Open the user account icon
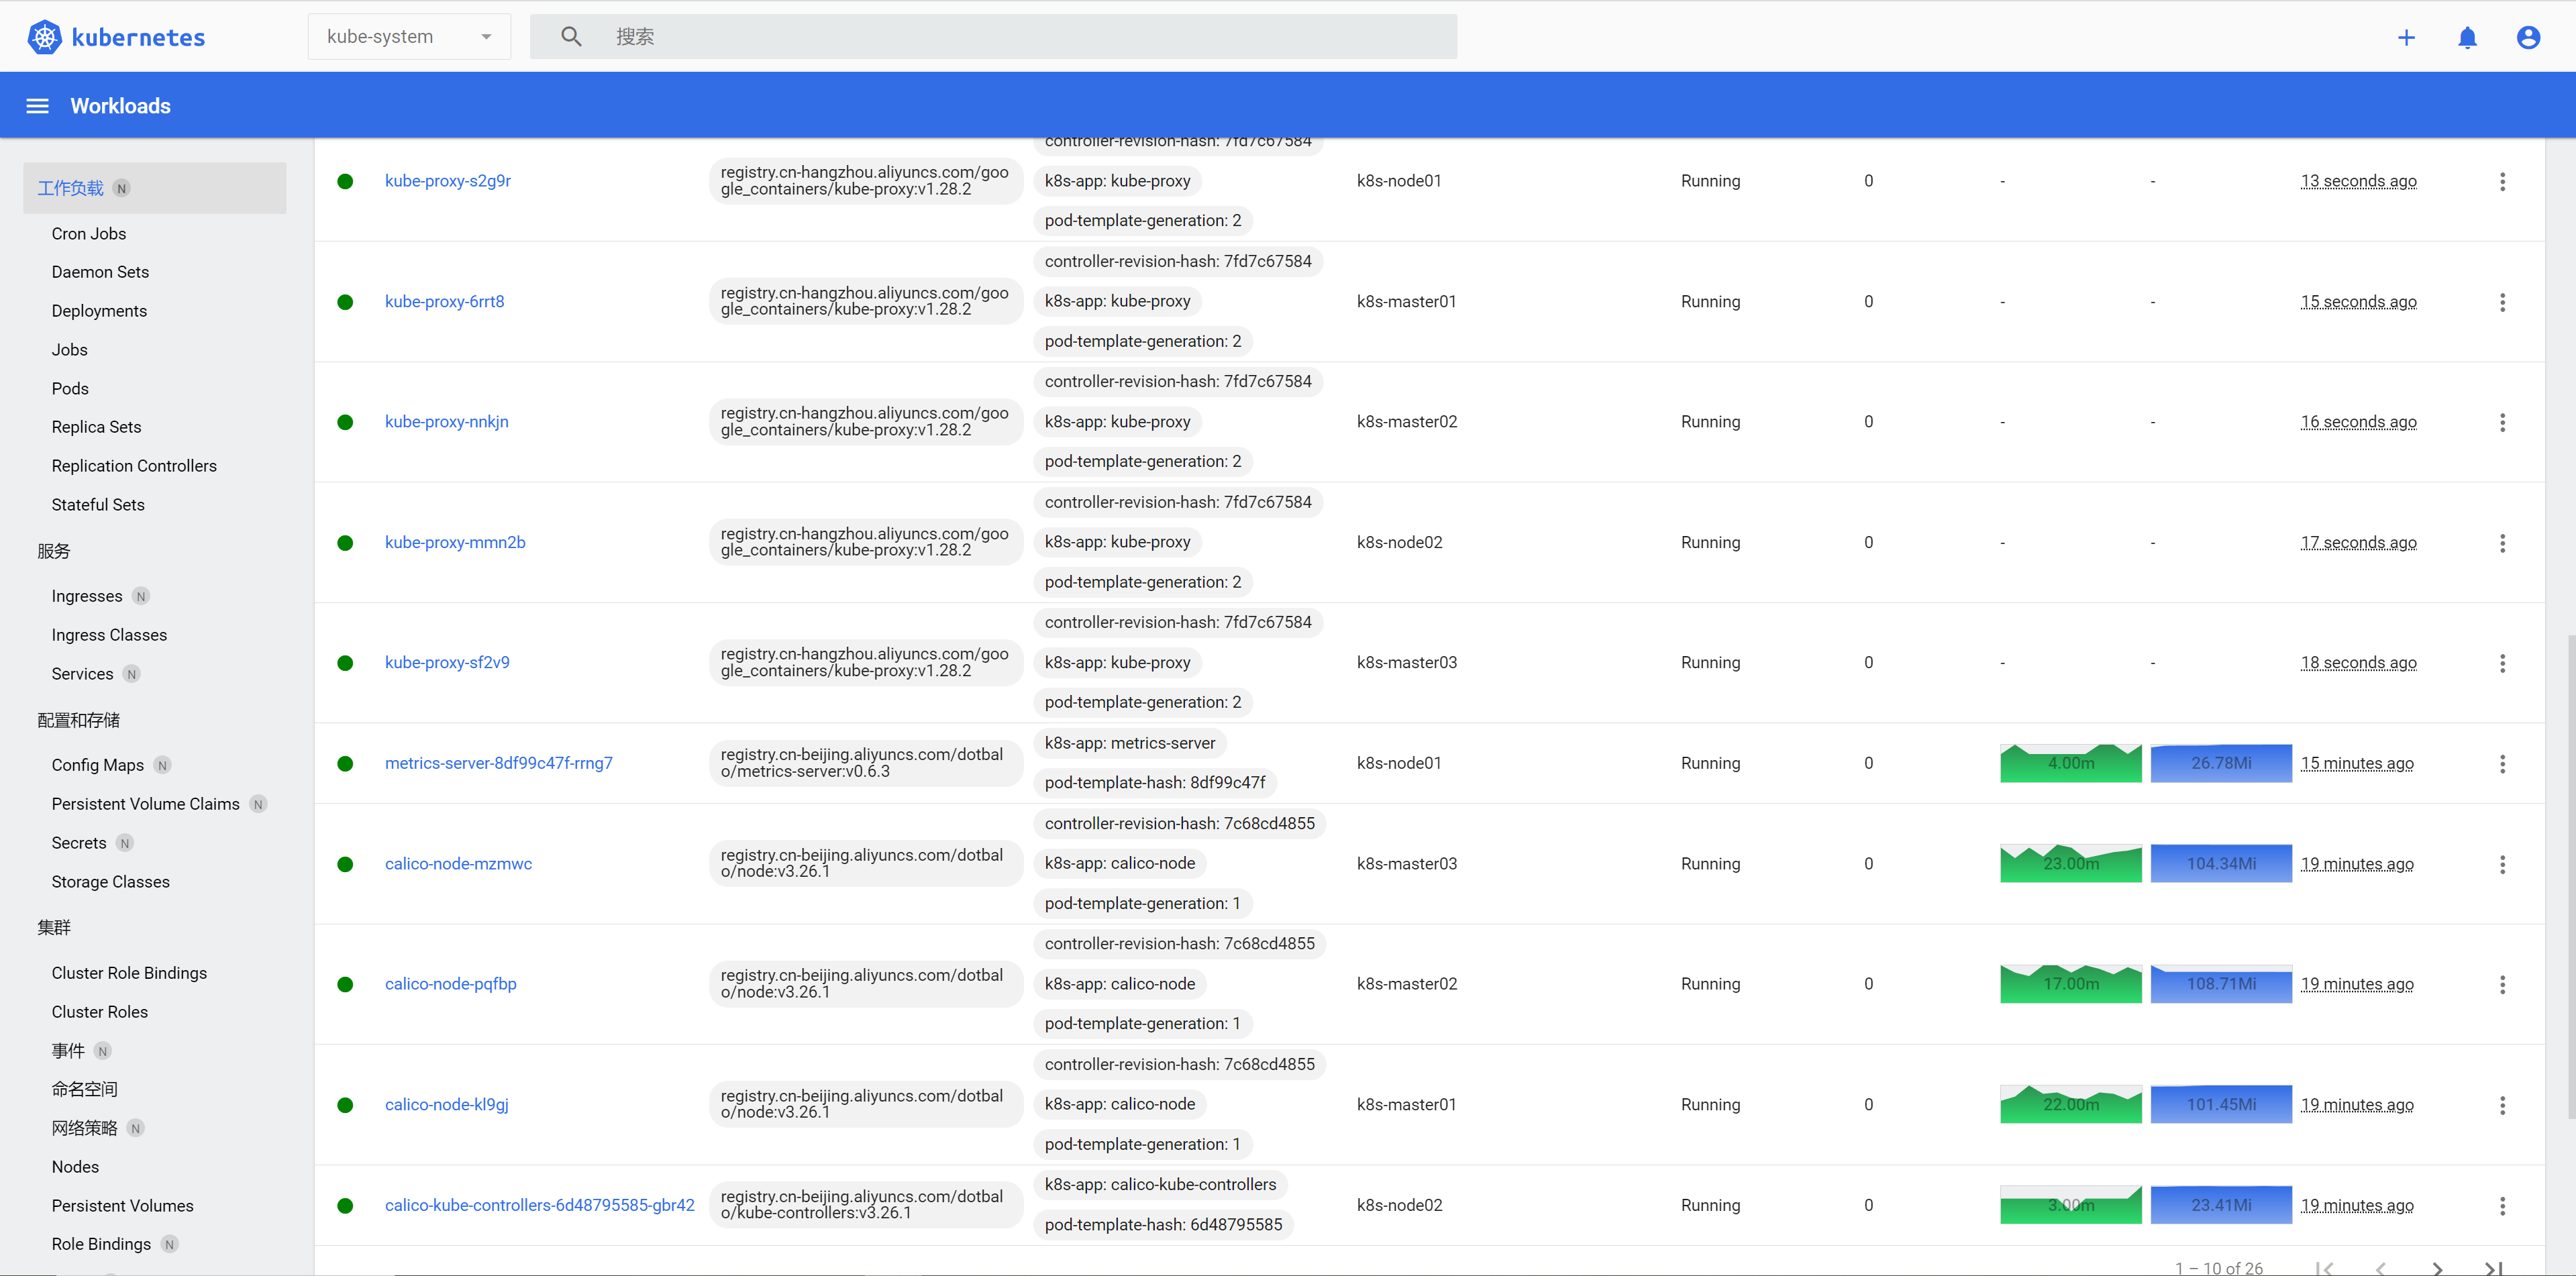This screenshot has height=1276, width=2576. tap(2528, 37)
